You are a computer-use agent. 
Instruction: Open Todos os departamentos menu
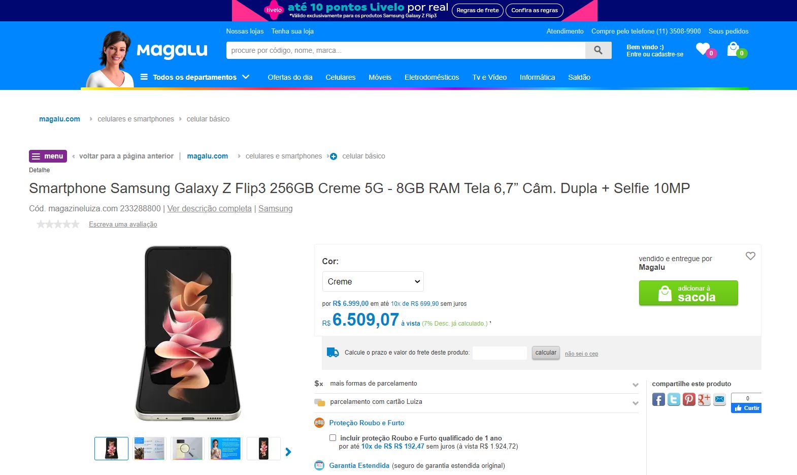tap(195, 77)
